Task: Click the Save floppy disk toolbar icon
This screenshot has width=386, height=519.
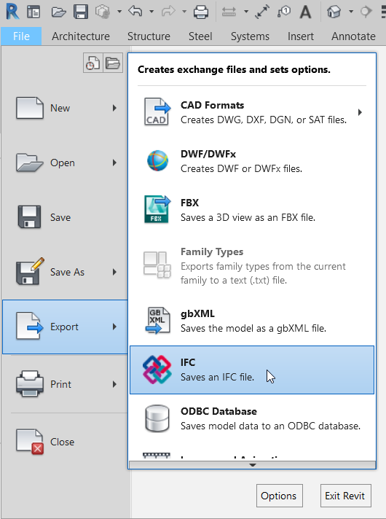Action: 81,12
